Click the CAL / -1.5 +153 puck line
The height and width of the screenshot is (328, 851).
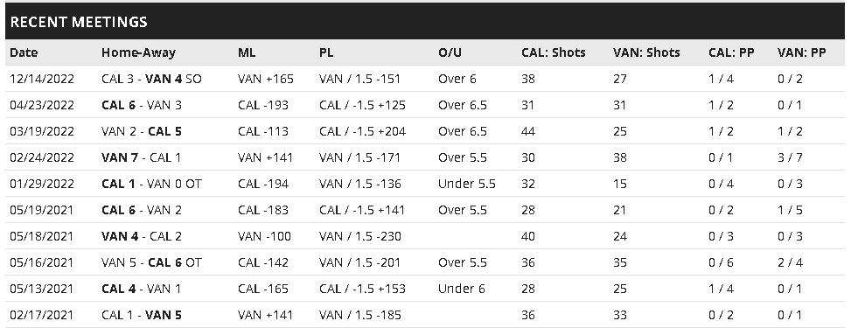click(x=363, y=289)
